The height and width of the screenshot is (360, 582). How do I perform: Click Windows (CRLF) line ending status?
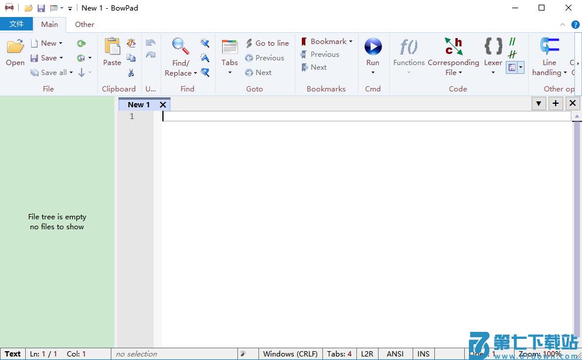[x=290, y=354]
